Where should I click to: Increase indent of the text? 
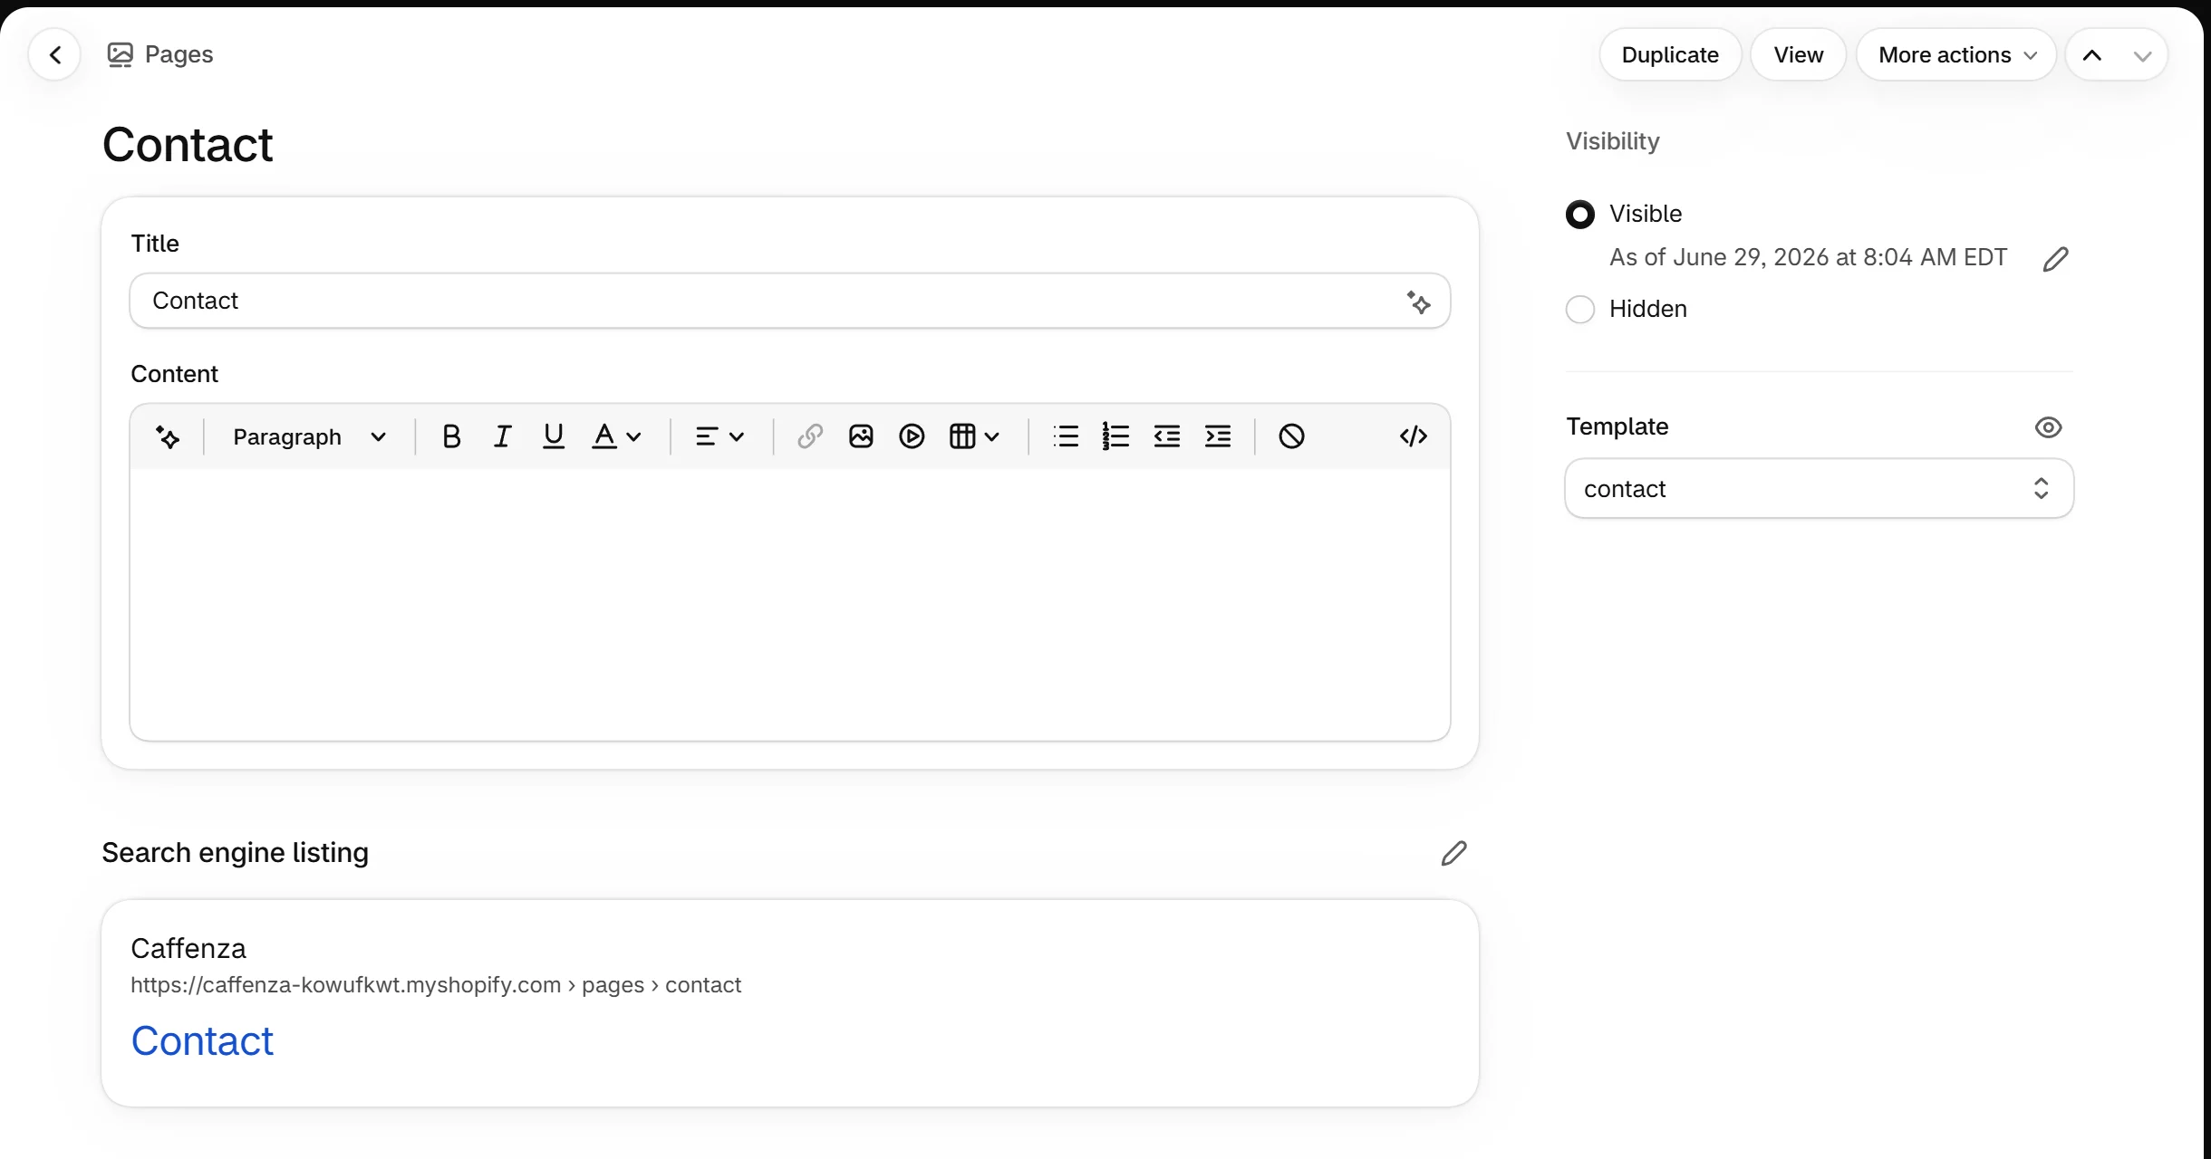(x=1218, y=437)
